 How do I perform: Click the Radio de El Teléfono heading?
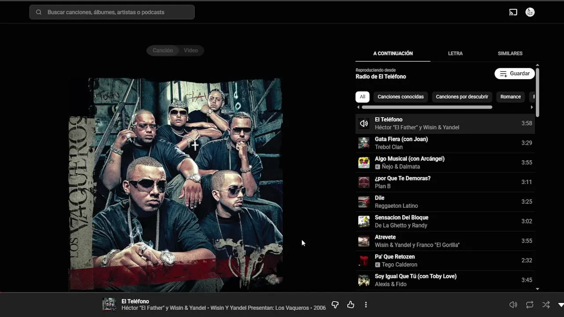(x=381, y=77)
